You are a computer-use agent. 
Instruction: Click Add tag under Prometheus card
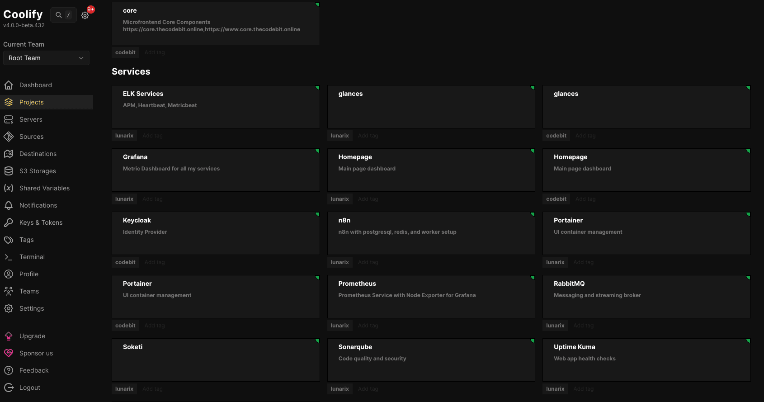click(368, 326)
